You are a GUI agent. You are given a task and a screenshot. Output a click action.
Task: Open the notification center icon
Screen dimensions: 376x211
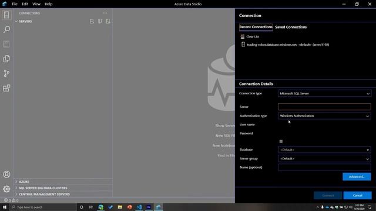point(370,207)
